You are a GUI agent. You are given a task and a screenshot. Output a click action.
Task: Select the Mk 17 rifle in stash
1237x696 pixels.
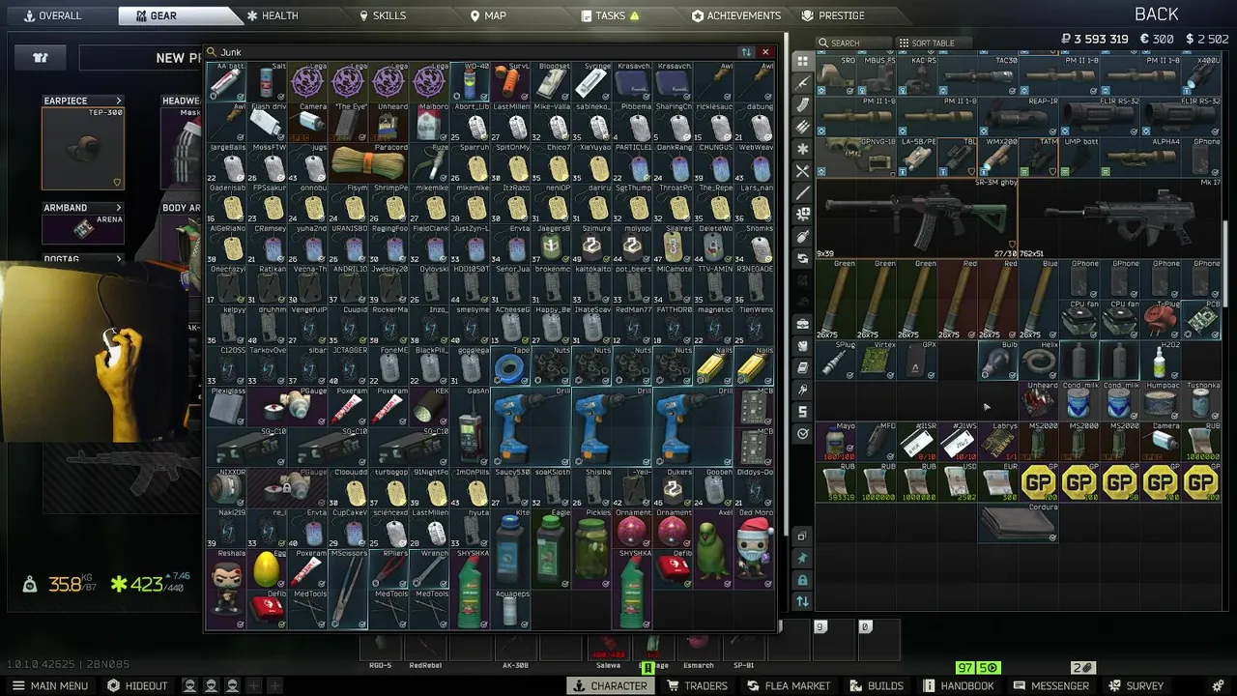click(x=1120, y=217)
